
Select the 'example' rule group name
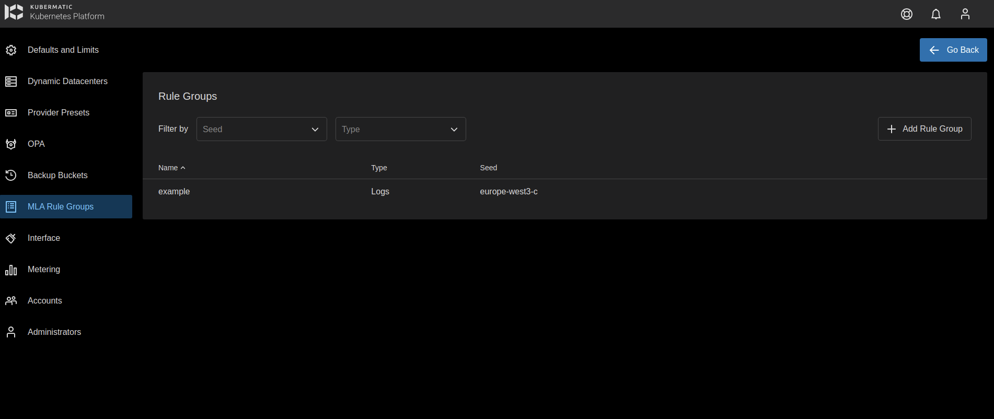pos(174,192)
